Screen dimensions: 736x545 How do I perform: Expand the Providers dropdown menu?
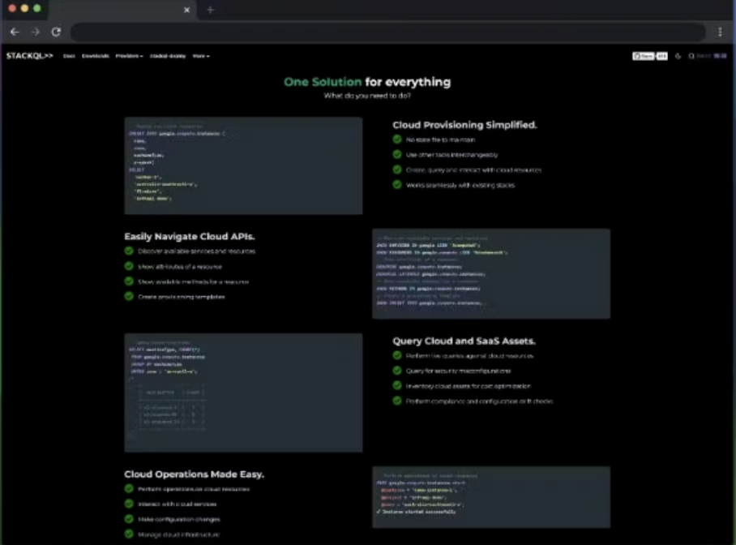pyautogui.click(x=129, y=56)
